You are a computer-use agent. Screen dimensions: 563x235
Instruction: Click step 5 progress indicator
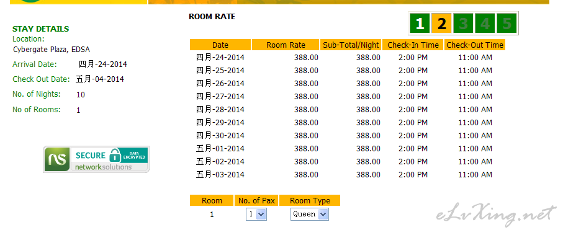coord(507,24)
